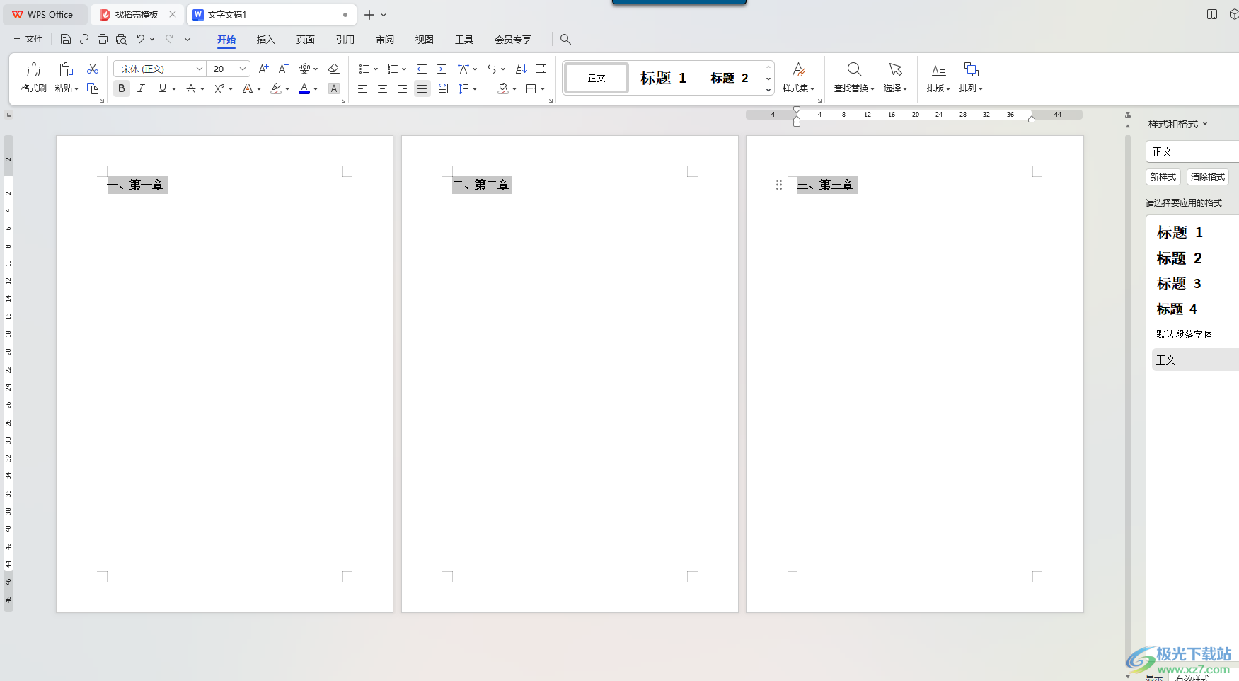Open numbered list dropdown arrow
The width and height of the screenshot is (1239, 681).
pyautogui.click(x=404, y=69)
